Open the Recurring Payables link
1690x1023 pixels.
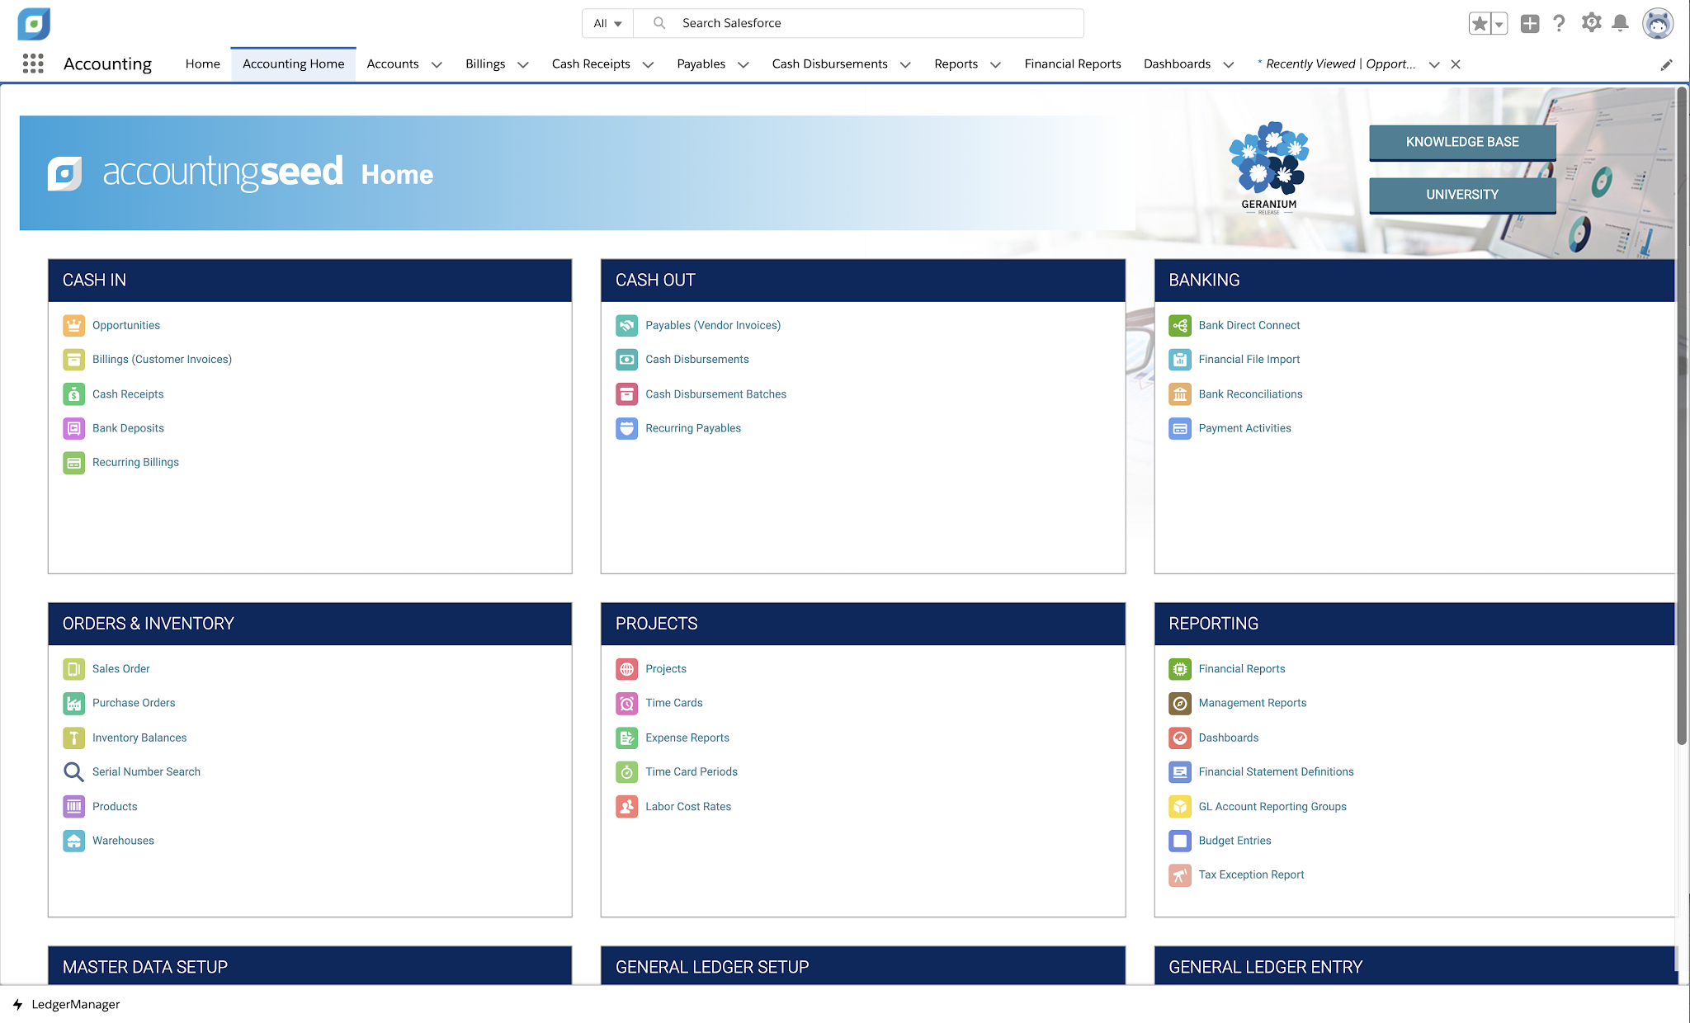point(692,428)
